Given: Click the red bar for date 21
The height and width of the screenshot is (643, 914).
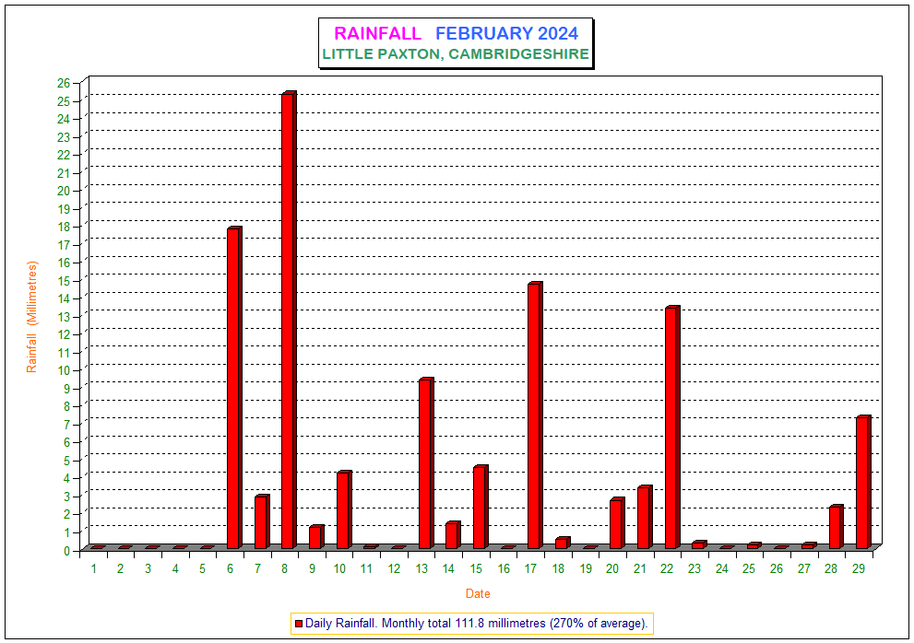Looking at the screenshot, I should click(x=645, y=517).
